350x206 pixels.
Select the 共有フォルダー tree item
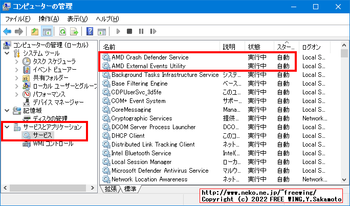click(51, 78)
